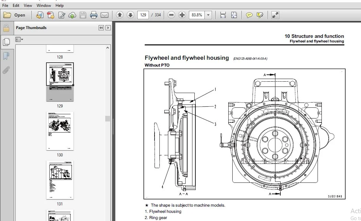Open the Attachments paperclip panel
Image resolution: width=361 pixels, height=221 pixels.
pos(6,70)
